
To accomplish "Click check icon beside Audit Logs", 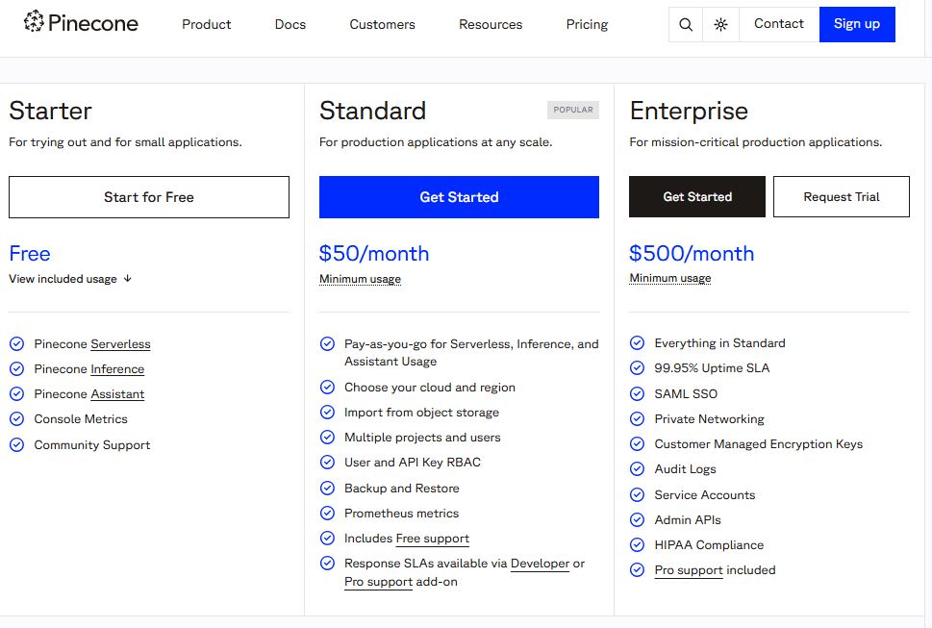I will (x=637, y=469).
